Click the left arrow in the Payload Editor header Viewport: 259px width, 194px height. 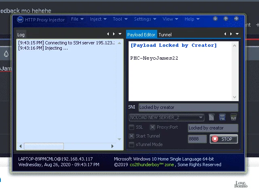[225, 34]
